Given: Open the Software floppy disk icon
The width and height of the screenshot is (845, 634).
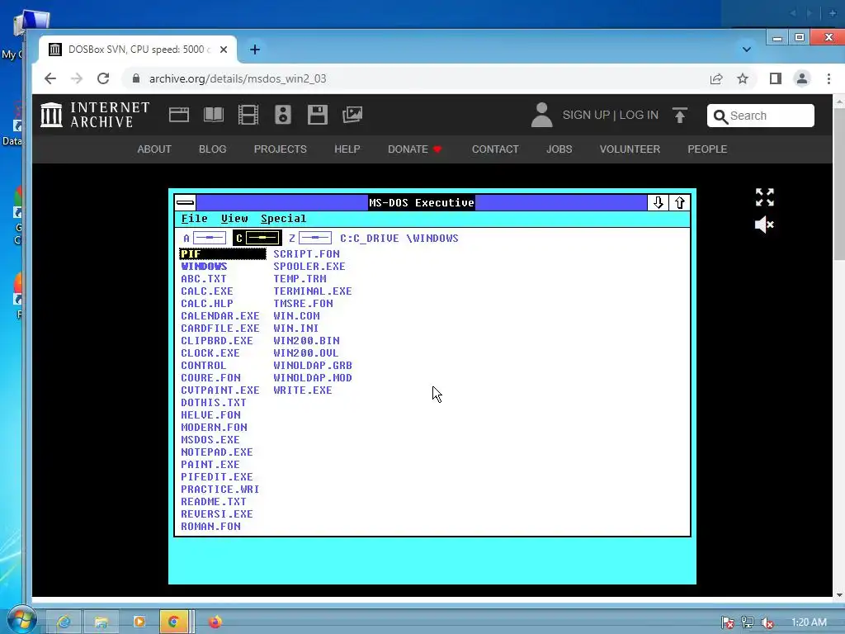Looking at the screenshot, I should (x=318, y=115).
